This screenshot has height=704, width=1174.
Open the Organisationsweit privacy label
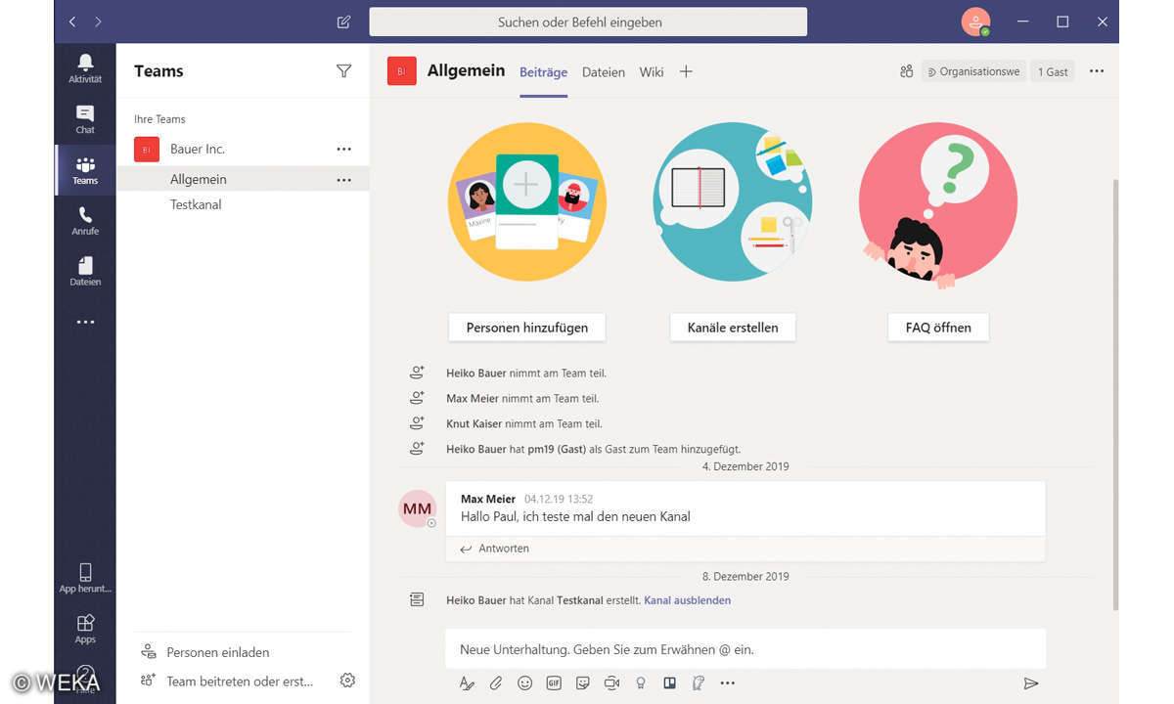[973, 71]
